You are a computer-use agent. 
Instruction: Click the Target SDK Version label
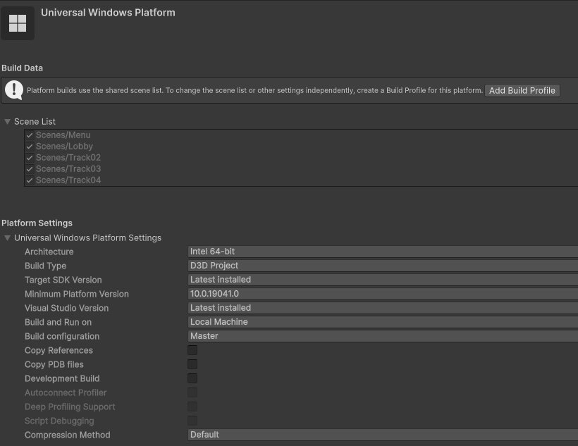[x=63, y=280]
